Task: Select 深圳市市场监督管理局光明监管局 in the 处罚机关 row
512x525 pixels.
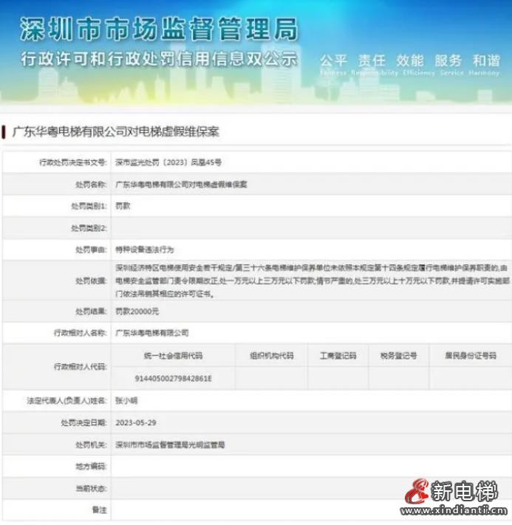Action: pos(170,445)
